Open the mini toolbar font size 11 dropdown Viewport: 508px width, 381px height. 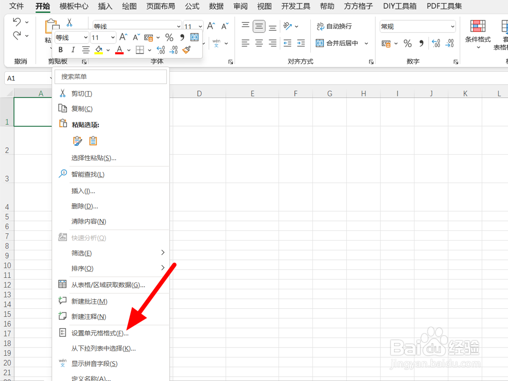click(113, 38)
